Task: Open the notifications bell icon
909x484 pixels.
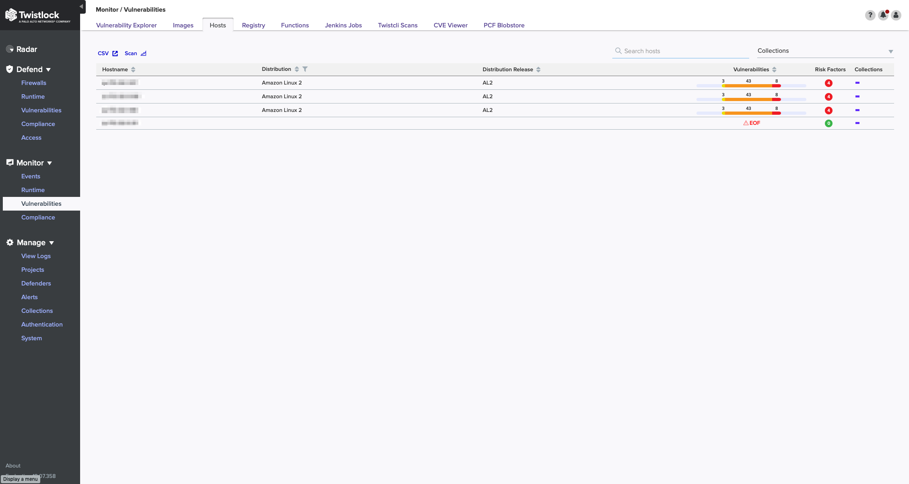Action: click(883, 15)
